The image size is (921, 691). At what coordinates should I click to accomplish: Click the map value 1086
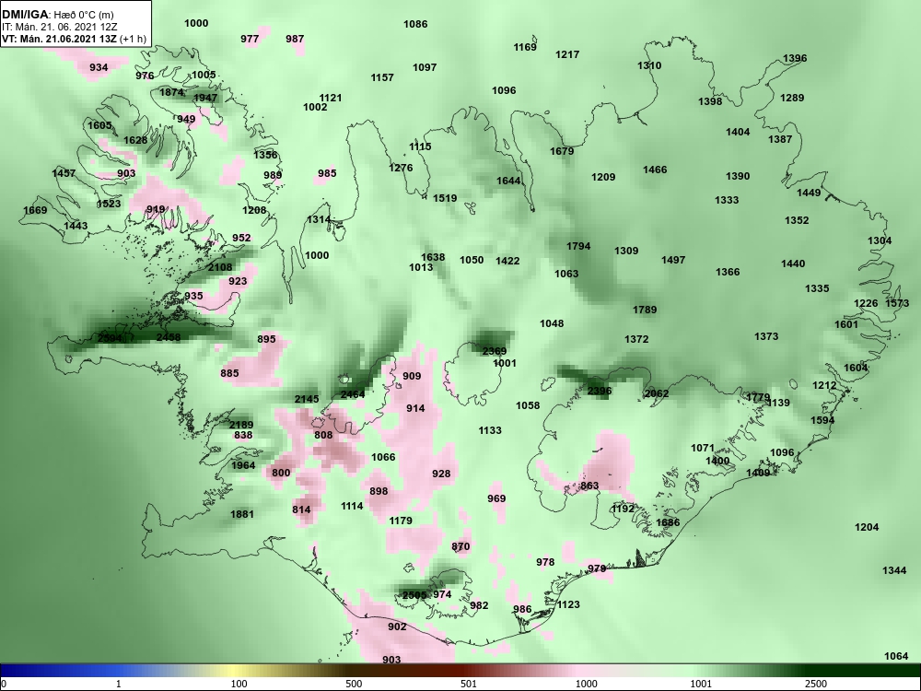(416, 24)
